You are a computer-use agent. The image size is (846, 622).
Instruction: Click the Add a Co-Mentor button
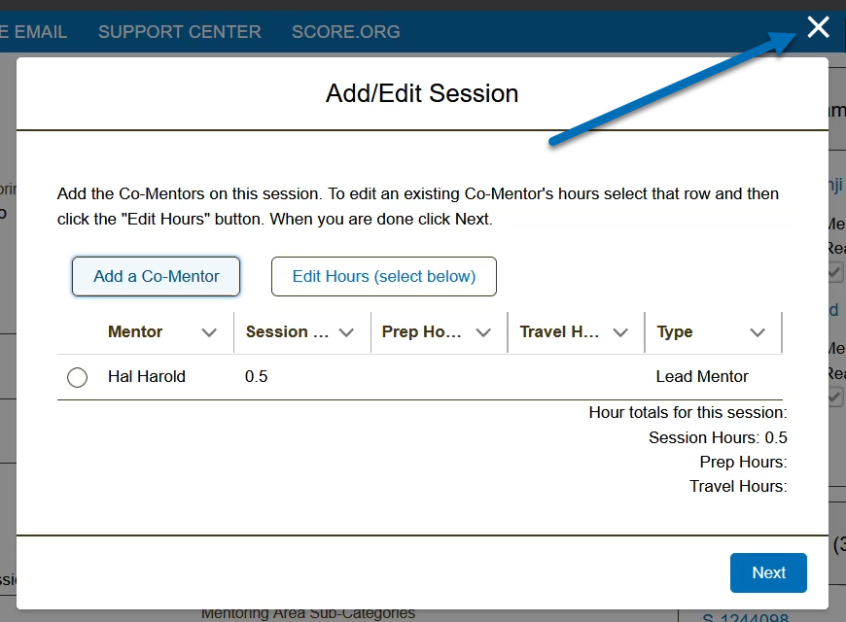[157, 276]
